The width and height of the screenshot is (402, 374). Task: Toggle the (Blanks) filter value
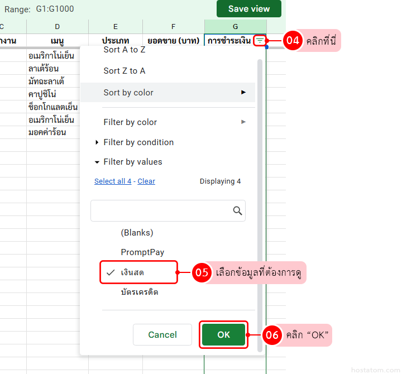point(137,233)
